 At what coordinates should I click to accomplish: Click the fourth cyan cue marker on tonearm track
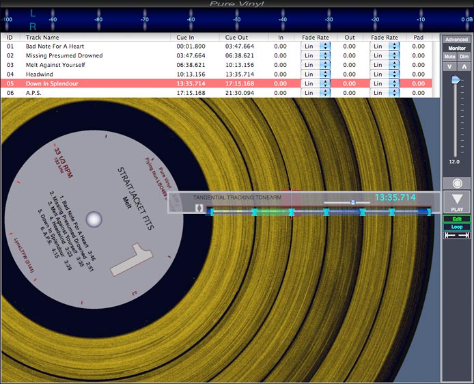click(326, 212)
